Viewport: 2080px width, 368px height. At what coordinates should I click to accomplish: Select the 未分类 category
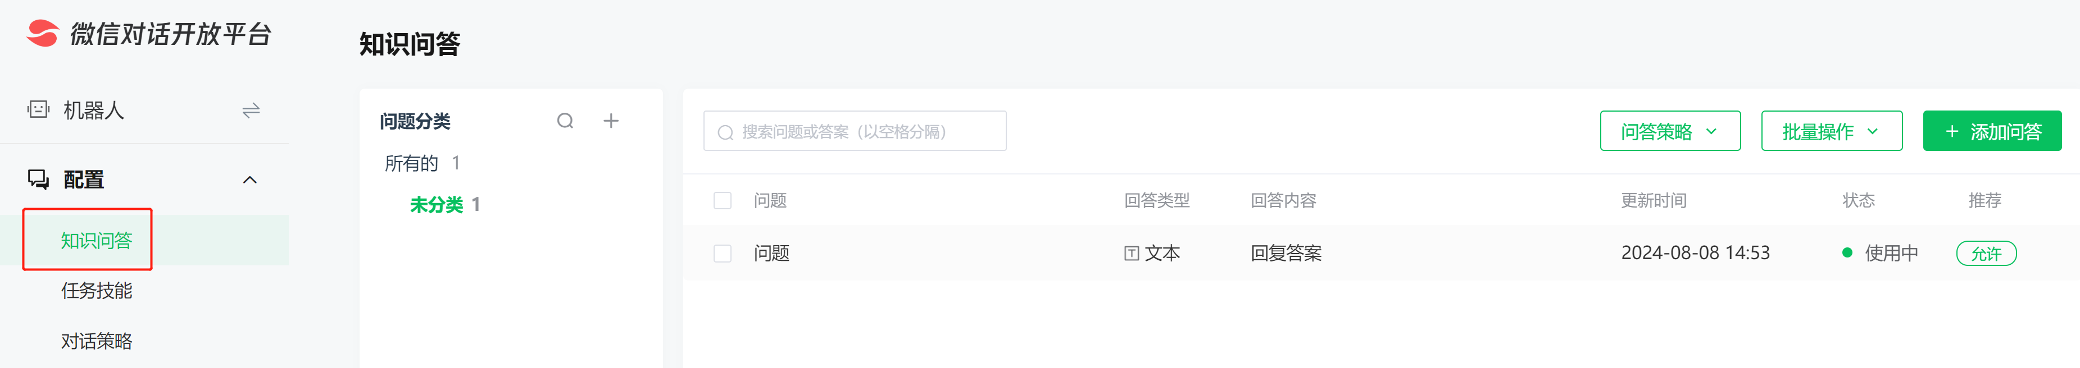coord(437,205)
